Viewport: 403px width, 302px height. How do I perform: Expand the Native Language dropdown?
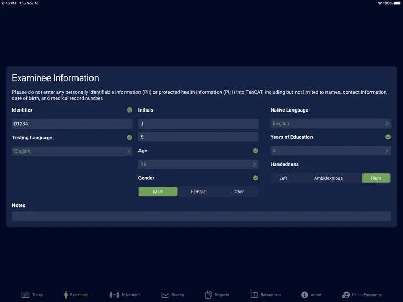coord(331,123)
